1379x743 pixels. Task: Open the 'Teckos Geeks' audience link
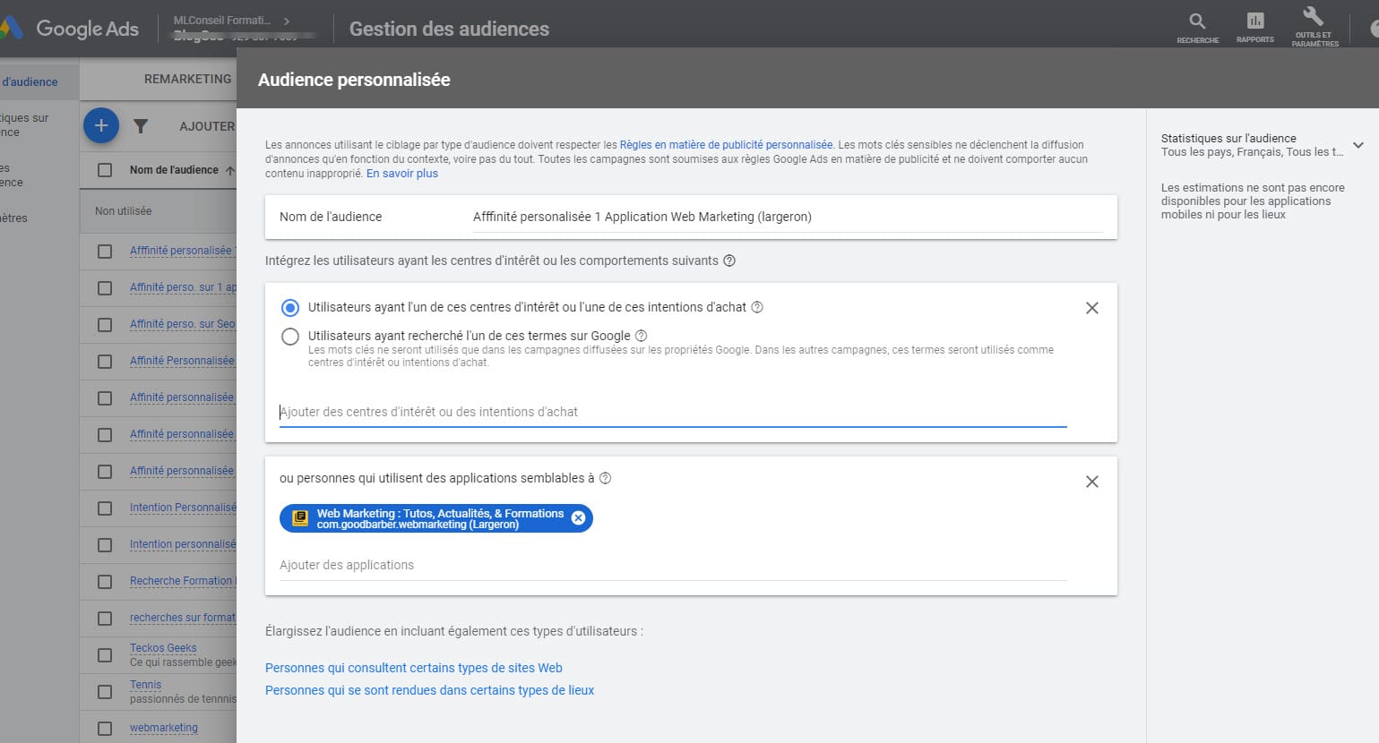[x=163, y=648]
